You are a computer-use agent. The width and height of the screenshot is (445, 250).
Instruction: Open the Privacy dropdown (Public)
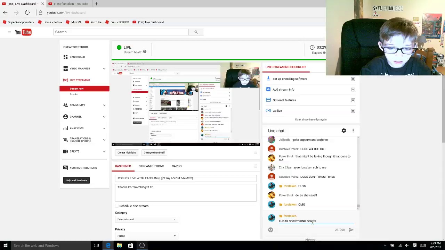pyautogui.click(x=146, y=236)
